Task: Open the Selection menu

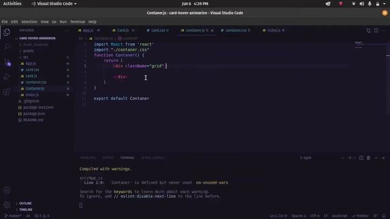Action: coord(29,22)
